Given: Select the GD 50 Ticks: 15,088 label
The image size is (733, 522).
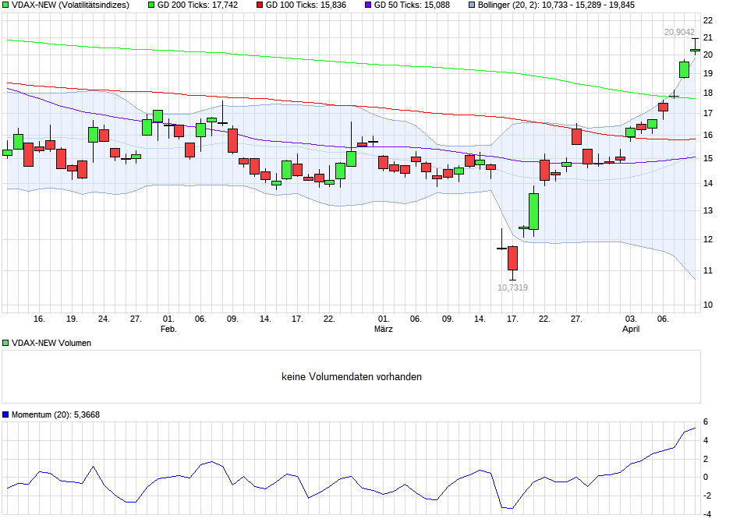Looking at the screenshot, I should click(x=412, y=5).
